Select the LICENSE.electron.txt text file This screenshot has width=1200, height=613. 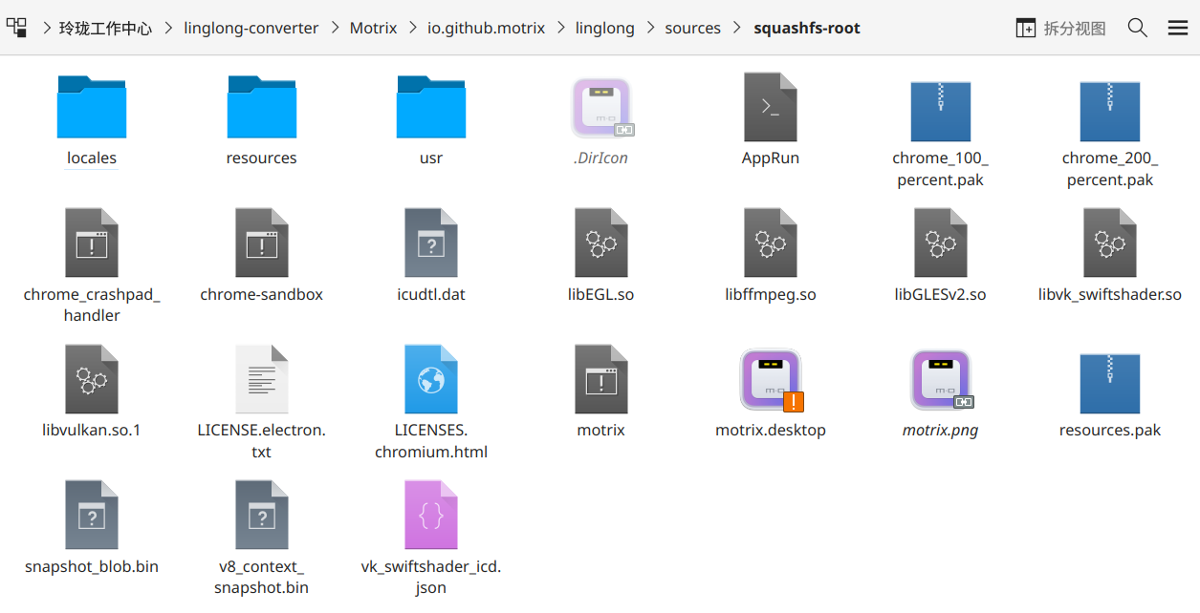click(x=261, y=379)
